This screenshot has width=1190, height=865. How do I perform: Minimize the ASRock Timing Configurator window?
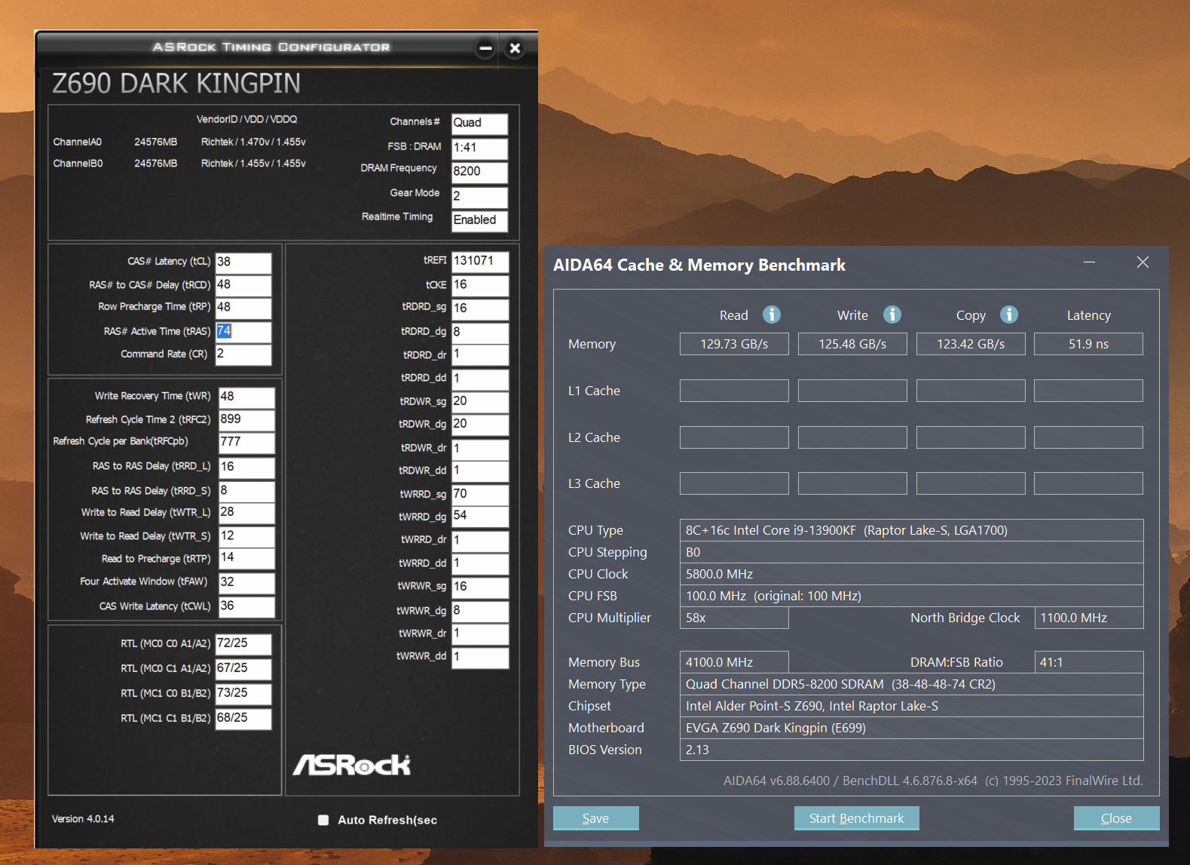(x=485, y=48)
